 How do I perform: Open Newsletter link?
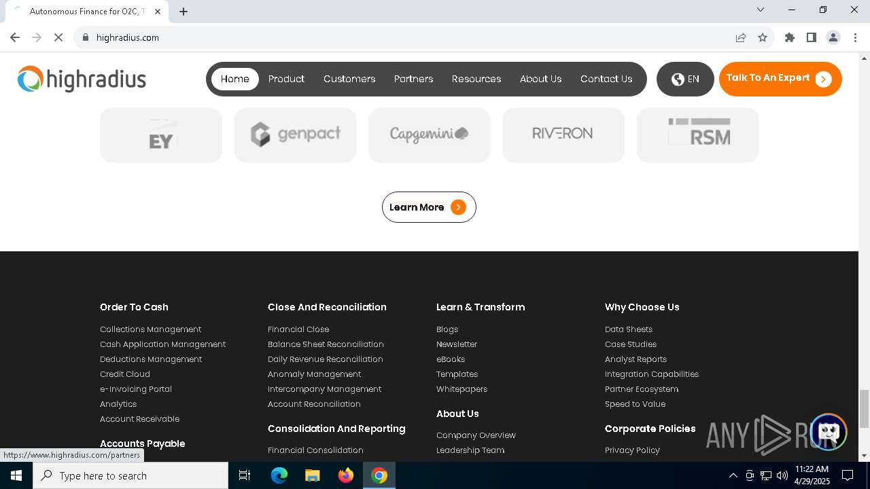pos(457,344)
